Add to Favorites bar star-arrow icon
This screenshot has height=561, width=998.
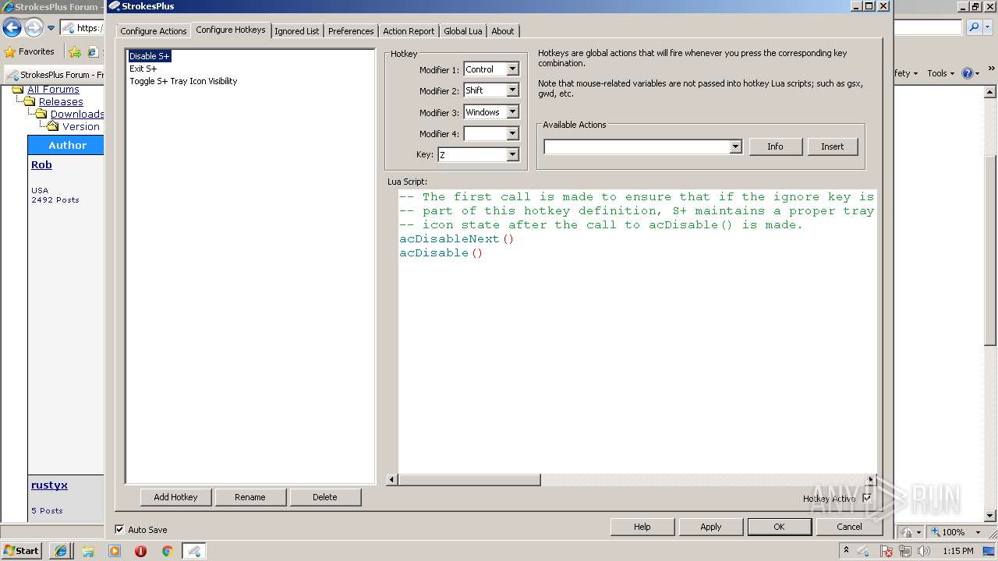click(75, 52)
